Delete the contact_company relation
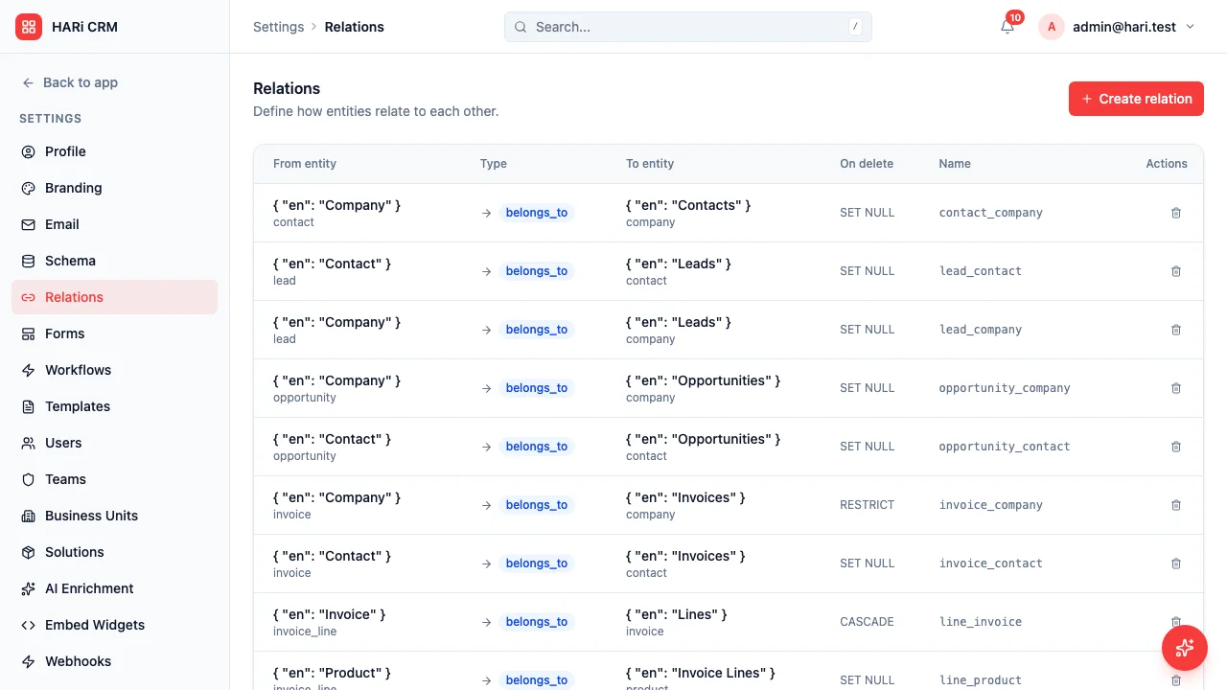 [x=1176, y=213]
